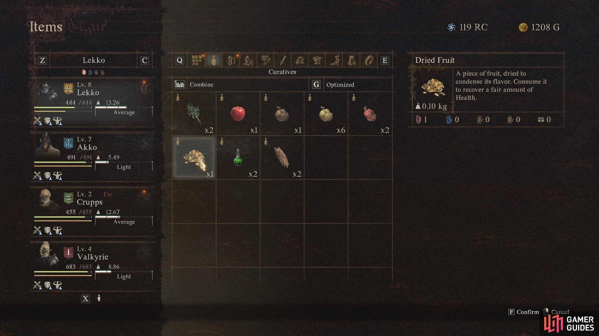The height and width of the screenshot is (336, 599).
Task: Select Akko's character panel
Action: [93, 156]
